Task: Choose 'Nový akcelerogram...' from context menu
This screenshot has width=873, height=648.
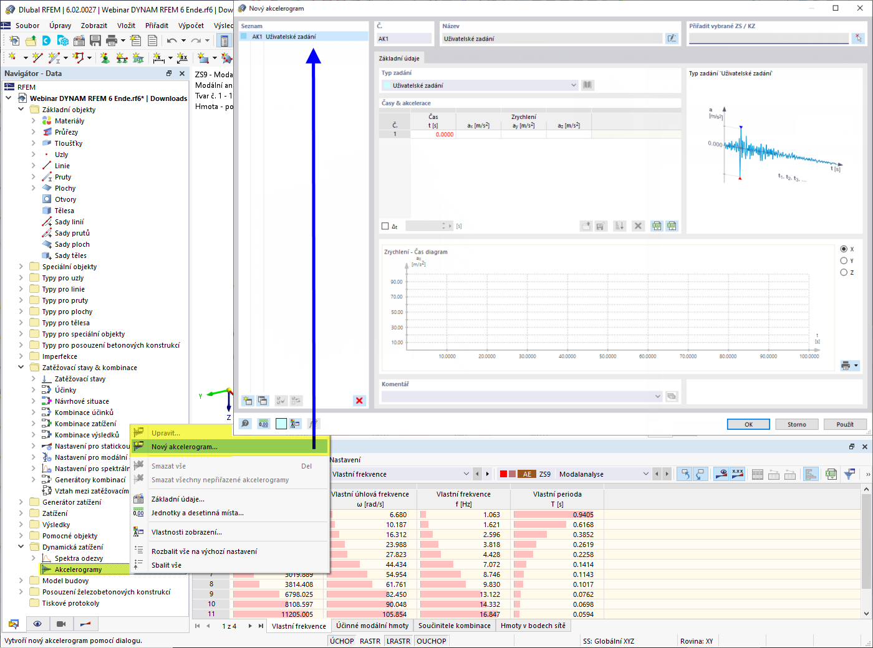Action: coord(229,447)
